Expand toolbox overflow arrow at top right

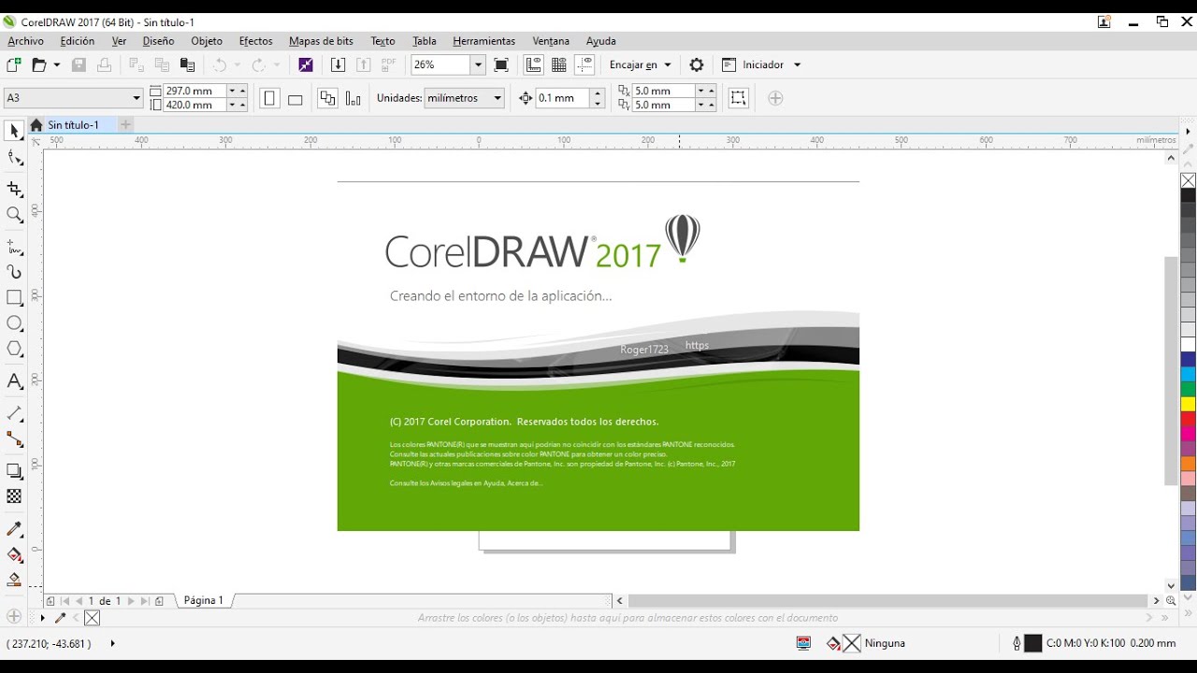tap(1188, 132)
